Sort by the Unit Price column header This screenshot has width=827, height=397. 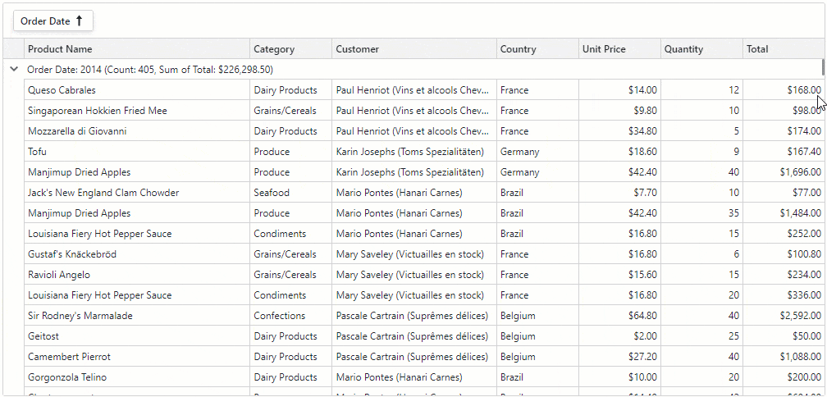[x=604, y=49]
